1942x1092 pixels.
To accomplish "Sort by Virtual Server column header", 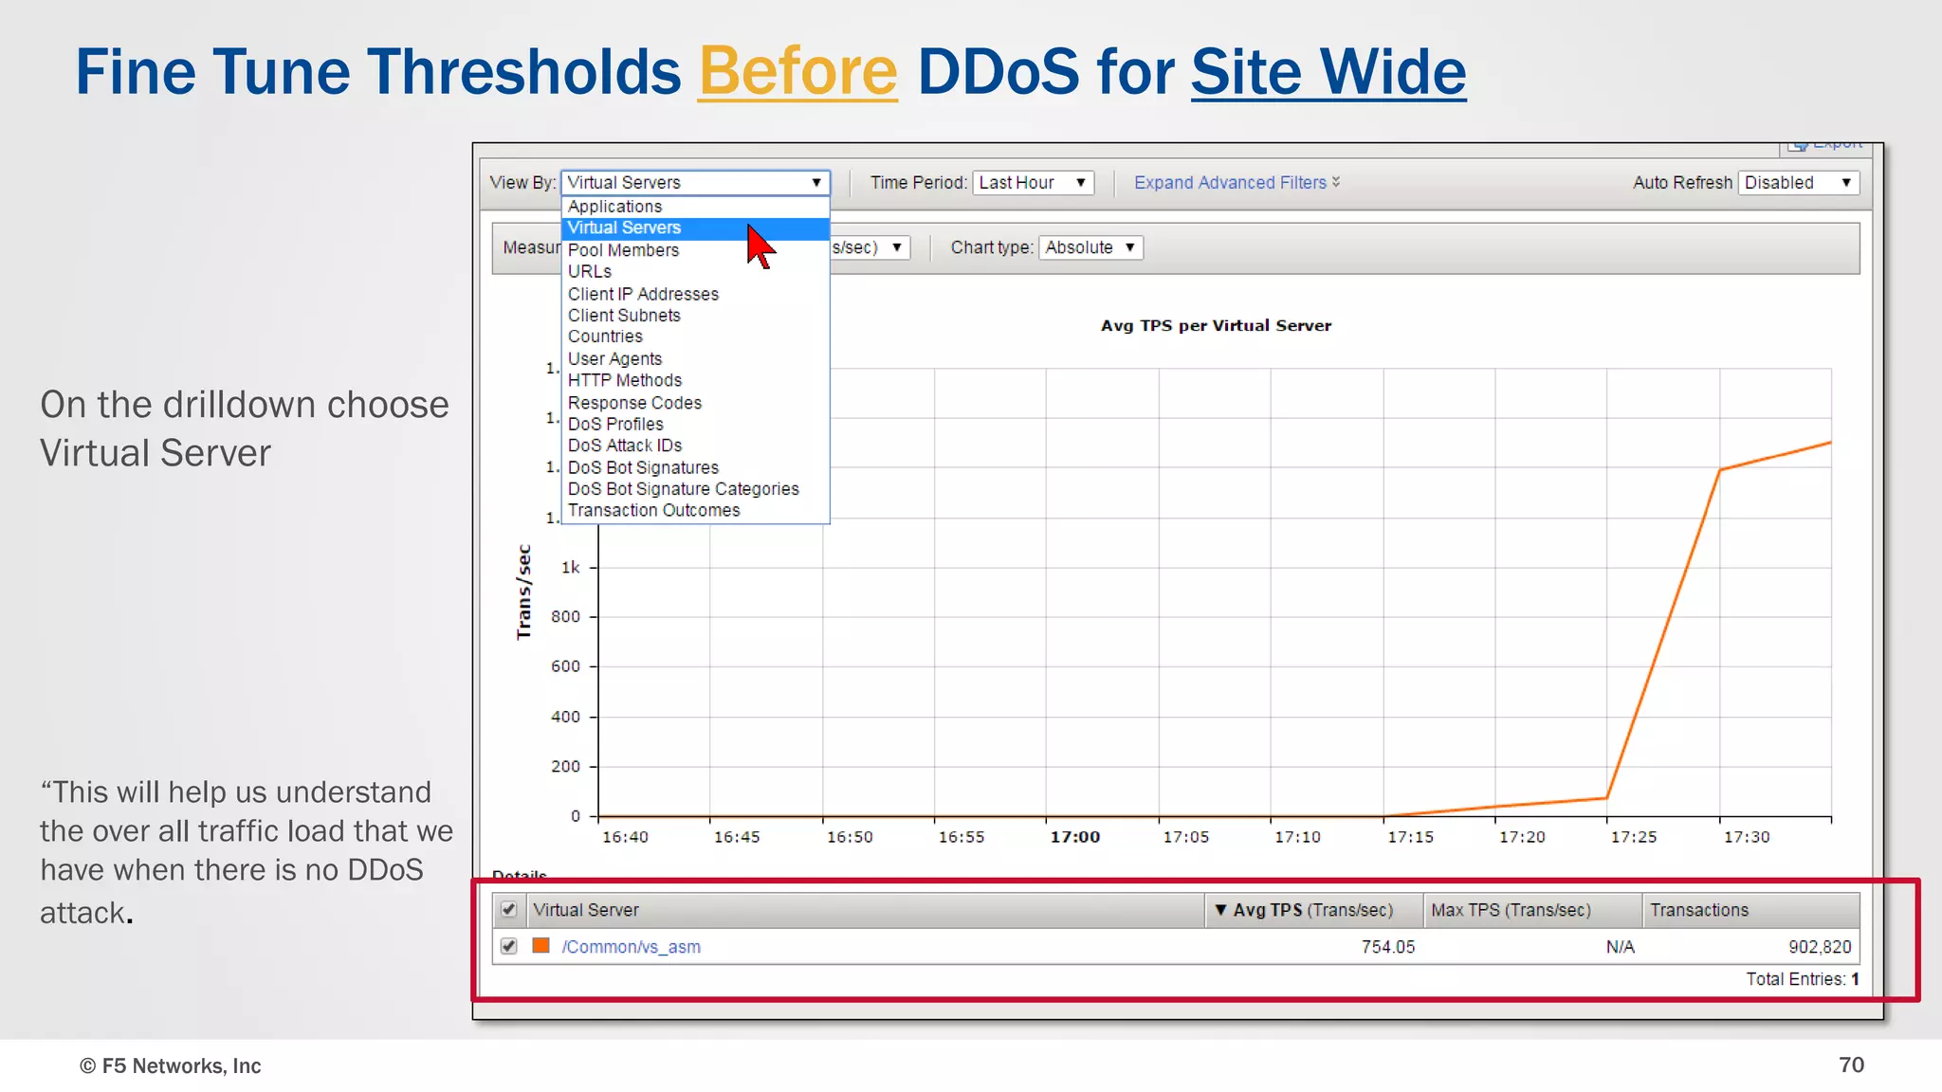I will pos(865,910).
